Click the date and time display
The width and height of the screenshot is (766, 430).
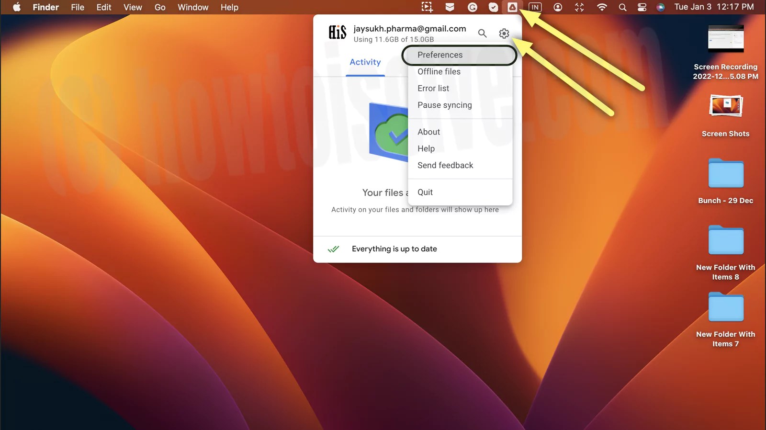point(714,7)
